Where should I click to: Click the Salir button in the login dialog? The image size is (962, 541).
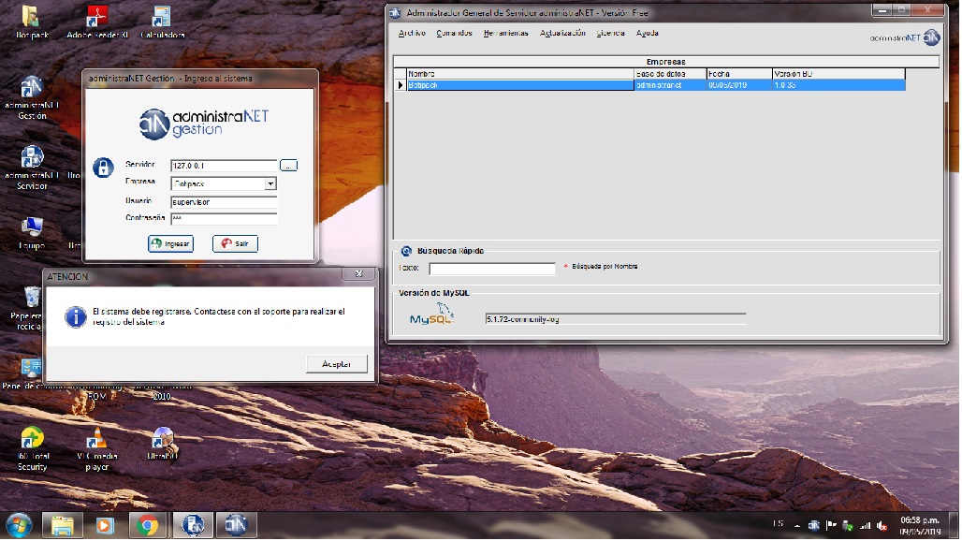(x=235, y=243)
